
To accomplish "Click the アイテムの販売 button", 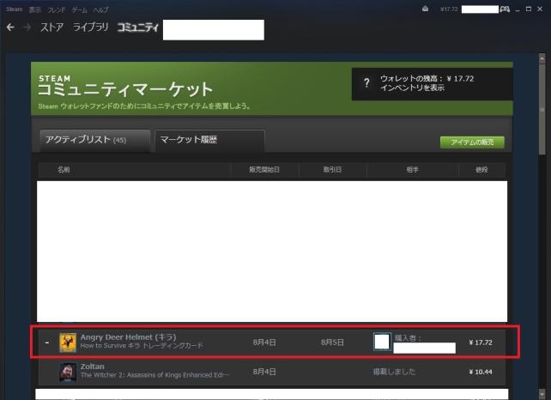I will [472, 142].
